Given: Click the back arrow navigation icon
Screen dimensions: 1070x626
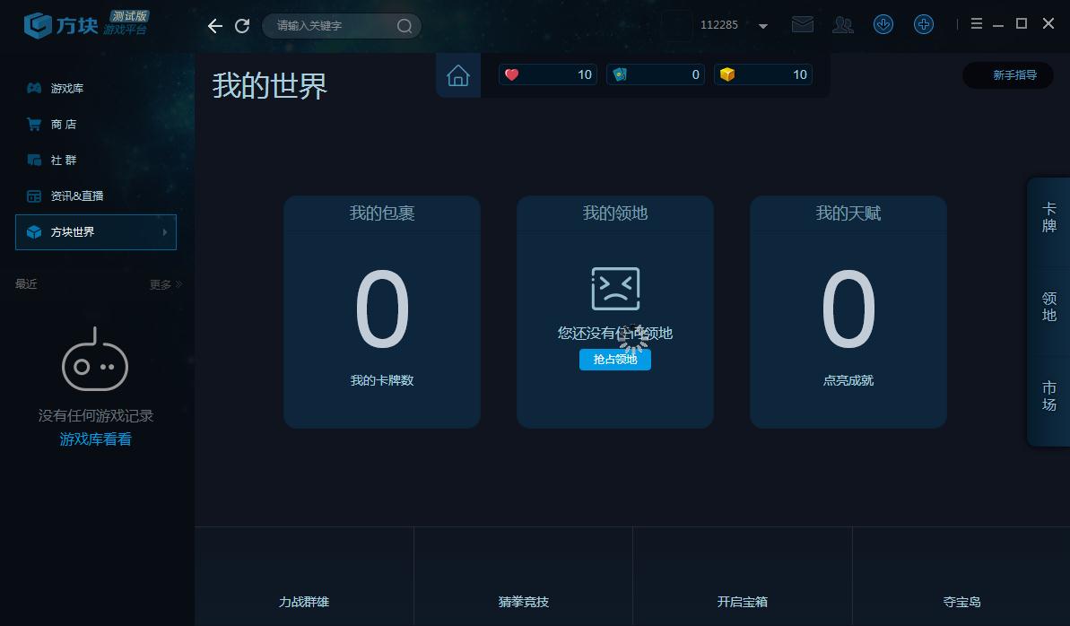Looking at the screenshot, I should pyautogui.click(x=215, y=26).
